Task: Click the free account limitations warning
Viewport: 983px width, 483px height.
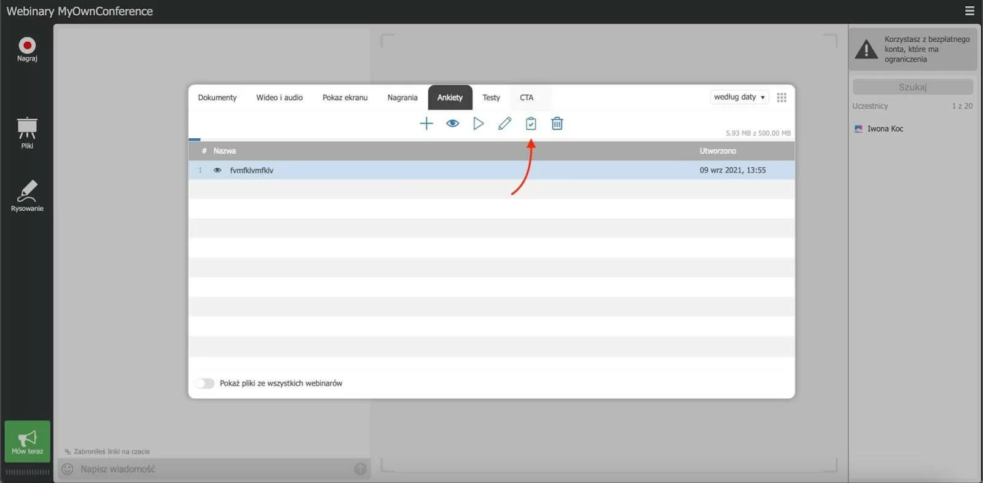Action: pyautogui.click(x=913, y=49)
